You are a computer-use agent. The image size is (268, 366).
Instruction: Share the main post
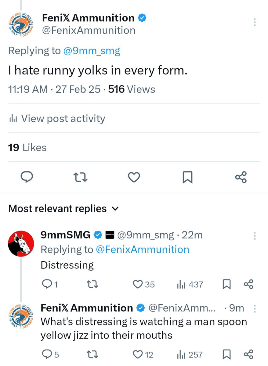pos(241,177)
